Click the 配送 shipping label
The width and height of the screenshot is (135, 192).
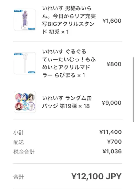click(x=19, y=142)
